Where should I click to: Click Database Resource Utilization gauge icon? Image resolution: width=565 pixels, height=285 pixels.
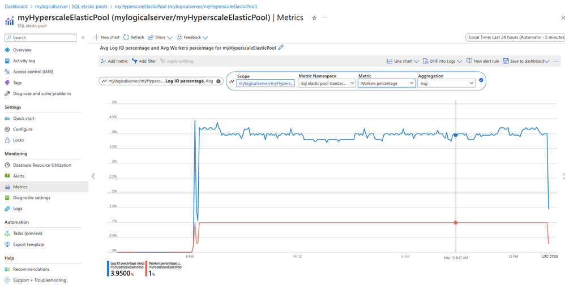click(7, 165)
